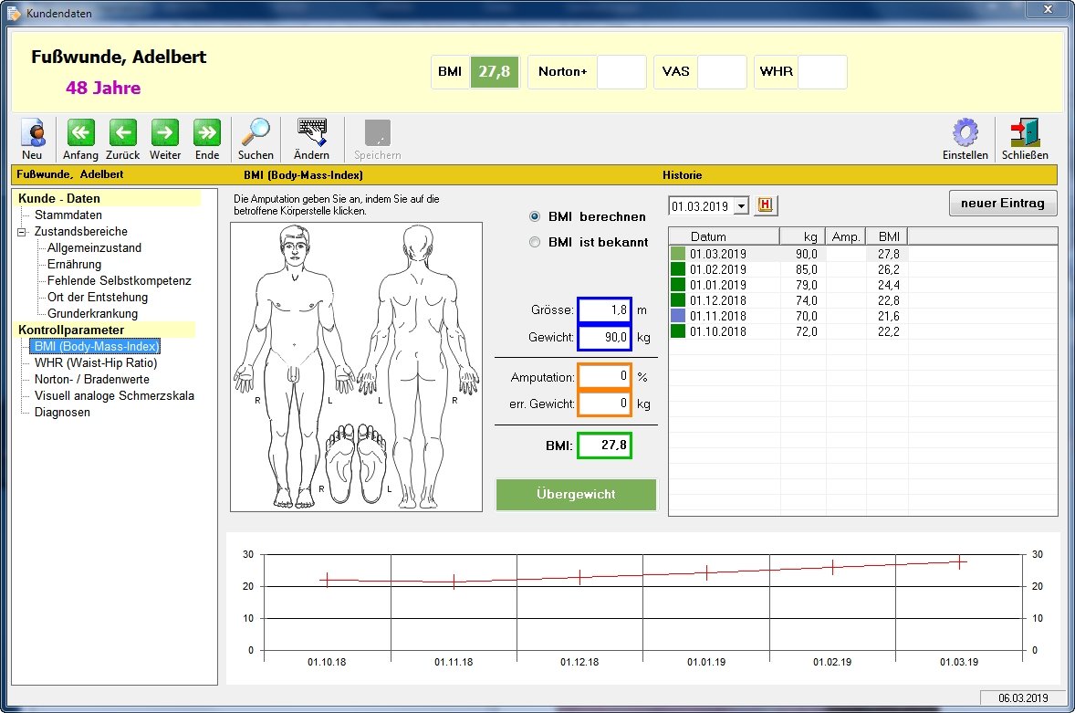Click the red H icon beside date
The image size is (1075, 713).
point(765,205)
